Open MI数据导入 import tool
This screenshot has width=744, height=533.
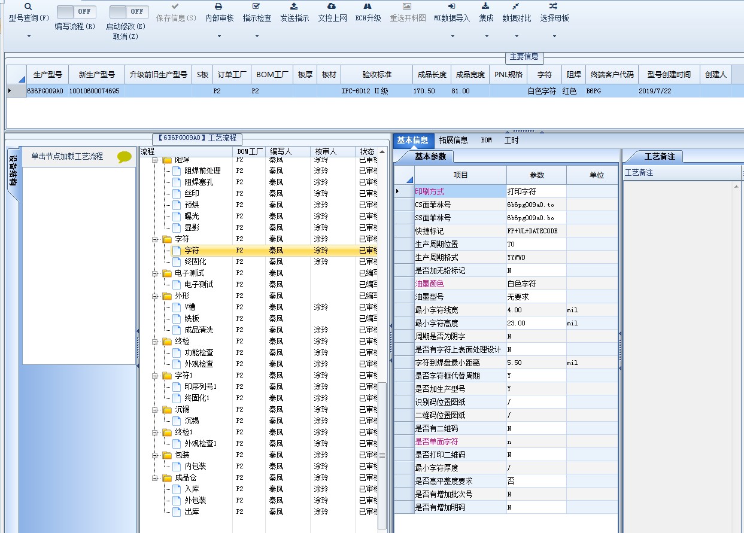pyautogui.click(x=451, y=13)
